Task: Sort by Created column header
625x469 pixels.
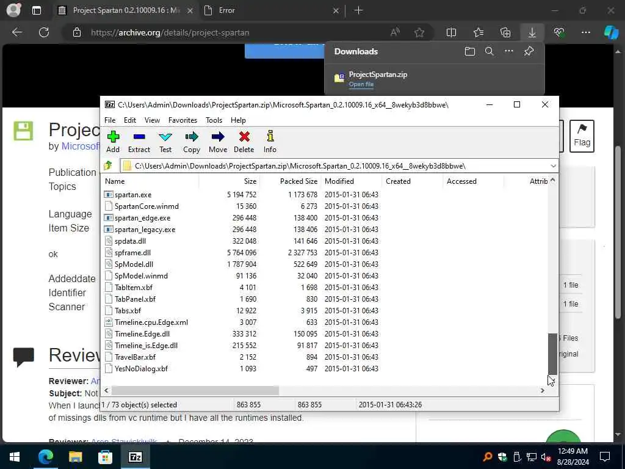Action: click(412, 181)
